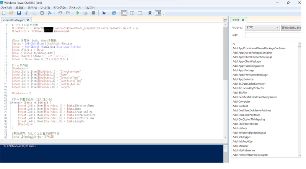Select Add-BitsFile in the command list

239,93
